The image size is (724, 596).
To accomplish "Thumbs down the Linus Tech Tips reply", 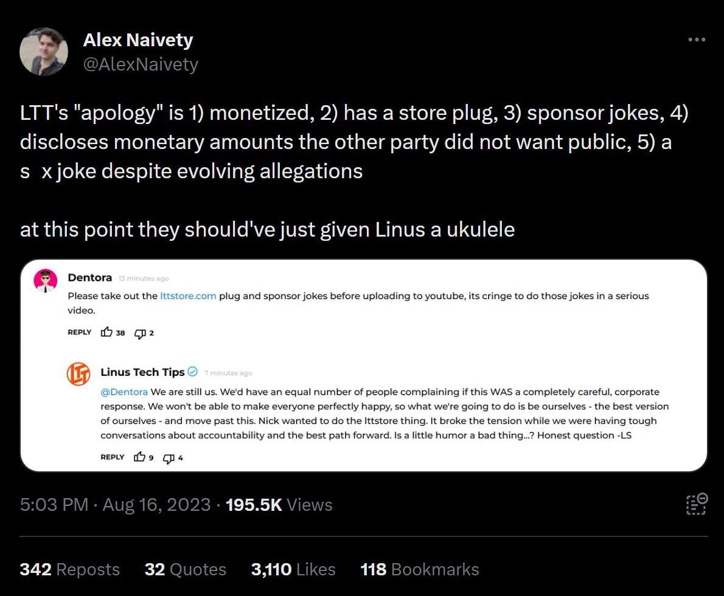I will click(170, 459).
